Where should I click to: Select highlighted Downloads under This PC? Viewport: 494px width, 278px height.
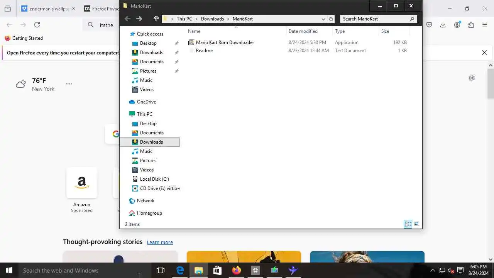pyautogui.click(x=150, y=142)
